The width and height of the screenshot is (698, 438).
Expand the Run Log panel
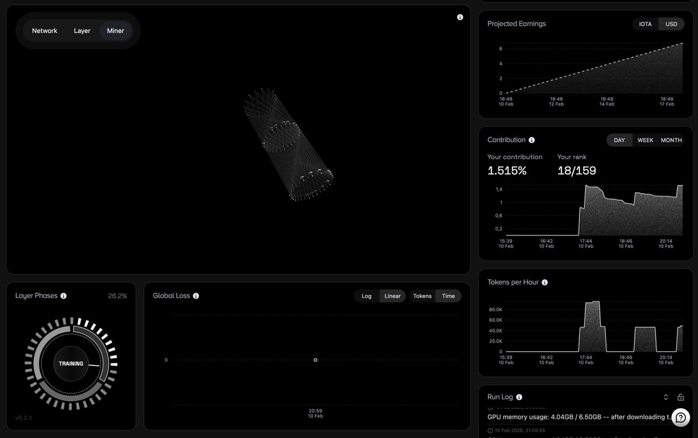click(666, 397)
